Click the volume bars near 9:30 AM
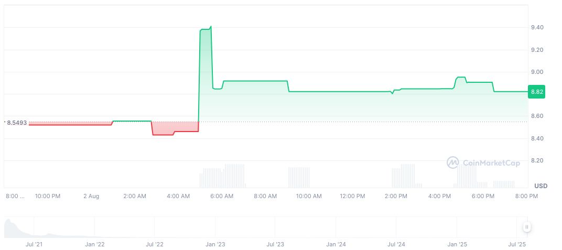This screenshot has height=250, width=562. click(299, 177)
